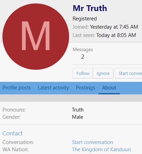Click the Gender value 'Male'
The image size is (142, 154).
click(x=77, y=117)
